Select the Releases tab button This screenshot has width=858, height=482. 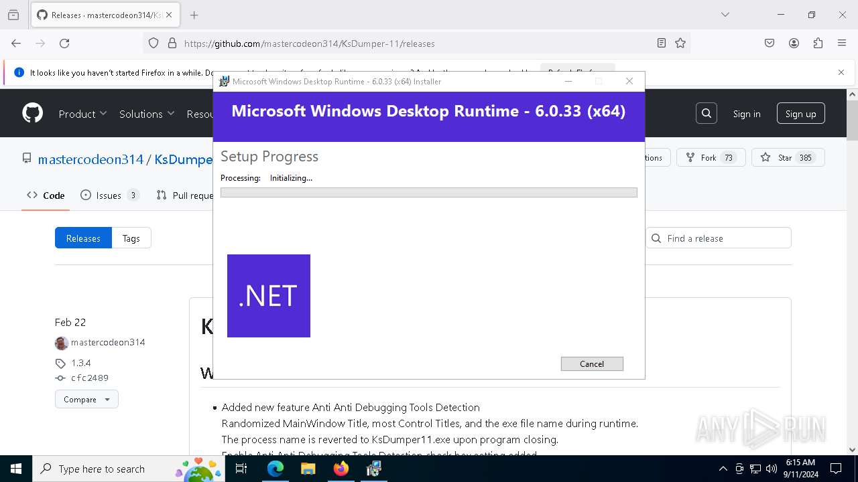[83, 238]
